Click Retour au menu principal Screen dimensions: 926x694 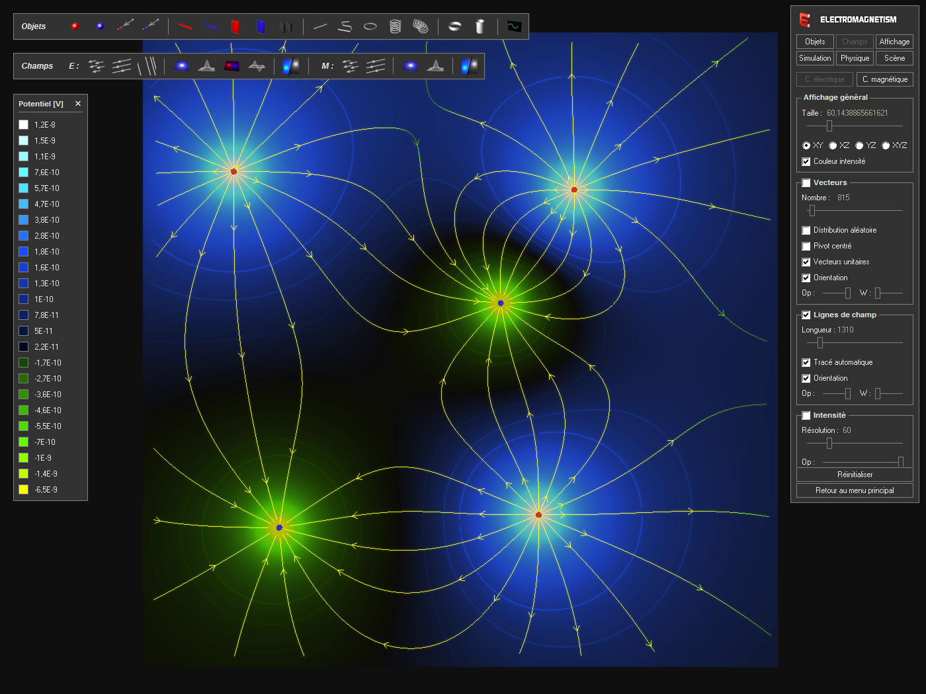click(x=854, y=490)
